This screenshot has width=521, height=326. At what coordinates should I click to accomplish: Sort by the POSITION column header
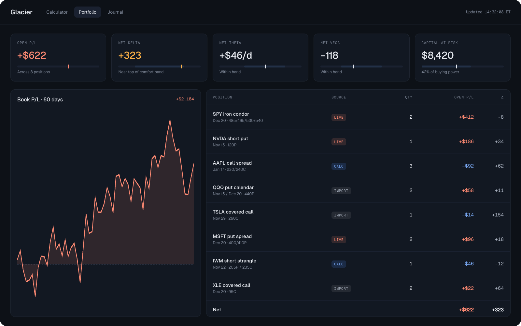pos(222,97)
